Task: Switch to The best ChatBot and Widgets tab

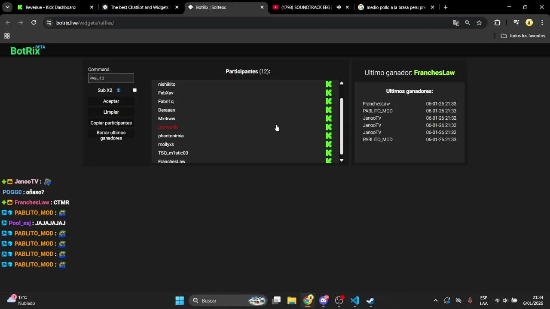Action: [x=140, y=7]
